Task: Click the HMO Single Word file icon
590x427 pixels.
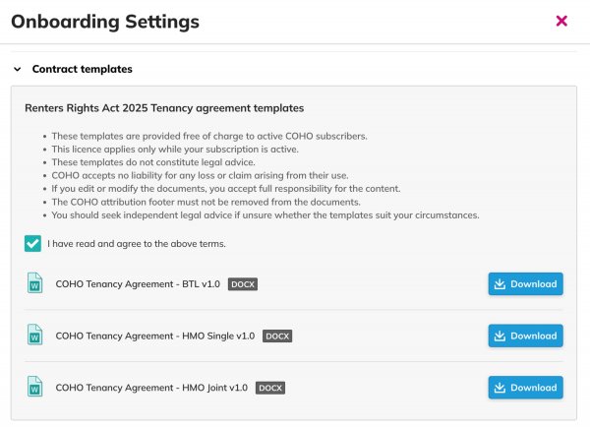Action: [x=34, y=335]
